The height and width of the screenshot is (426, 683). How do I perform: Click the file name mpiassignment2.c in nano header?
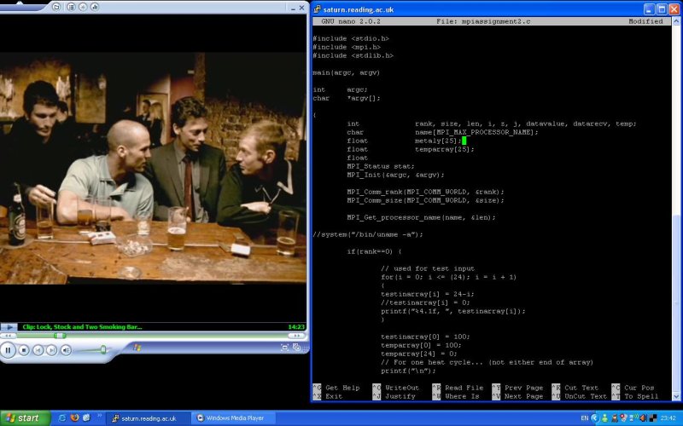[x=496, y=20]
